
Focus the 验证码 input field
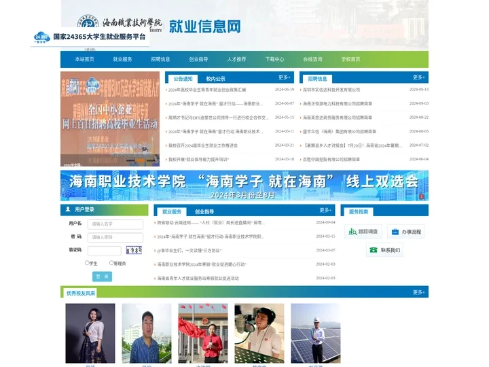coord(105,251)
